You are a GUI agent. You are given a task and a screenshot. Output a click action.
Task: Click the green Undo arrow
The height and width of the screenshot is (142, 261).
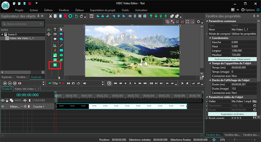[x=76, y=16]
